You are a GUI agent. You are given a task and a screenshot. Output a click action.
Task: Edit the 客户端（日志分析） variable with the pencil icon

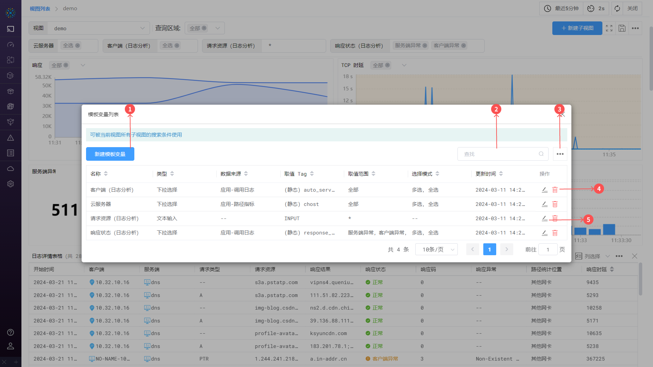click(x=544, y=190)
